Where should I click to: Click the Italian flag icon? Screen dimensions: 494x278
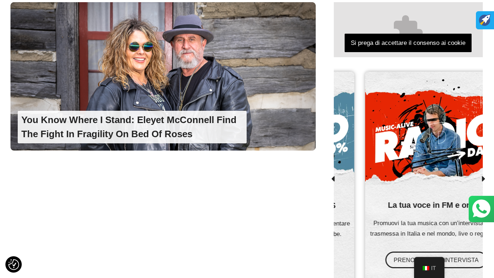(x=426, y=268)
